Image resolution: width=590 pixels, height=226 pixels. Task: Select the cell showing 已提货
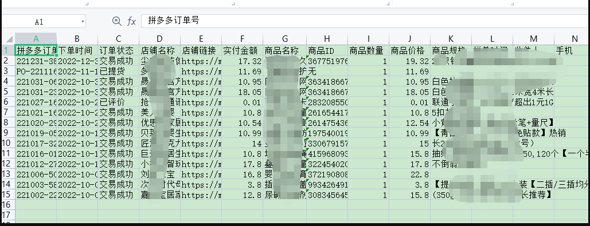coord(119,71)
